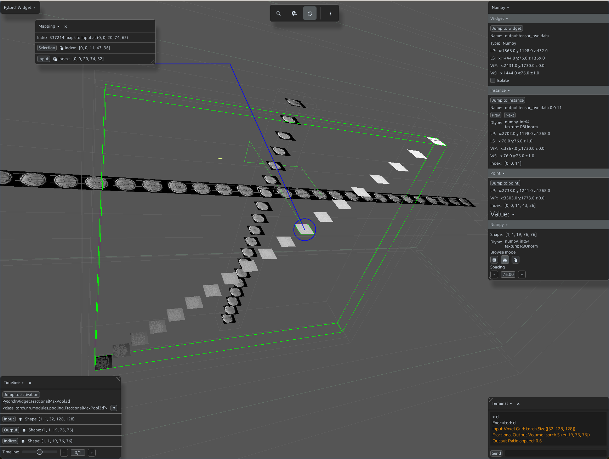The width and height of the screenshot is (609, 459).
Task: Select the second (highlighted) browse mode icon
Action: pos(505,260)
